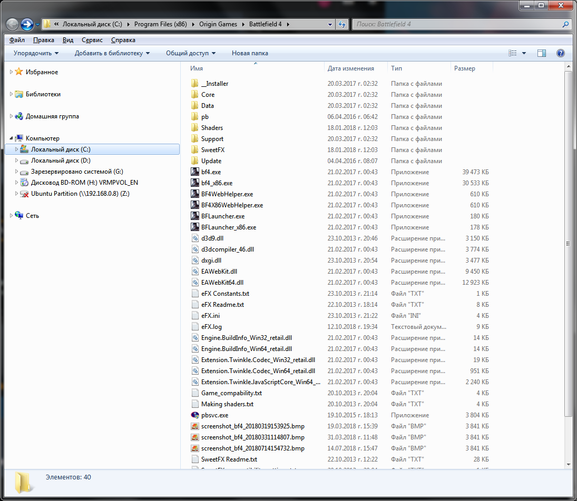Select the pbsvc.exe file icon
Screen dimensions: 577x501
[x=195, y=415]
